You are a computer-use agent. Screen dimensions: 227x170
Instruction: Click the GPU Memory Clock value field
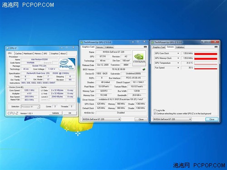click(188, 58)
